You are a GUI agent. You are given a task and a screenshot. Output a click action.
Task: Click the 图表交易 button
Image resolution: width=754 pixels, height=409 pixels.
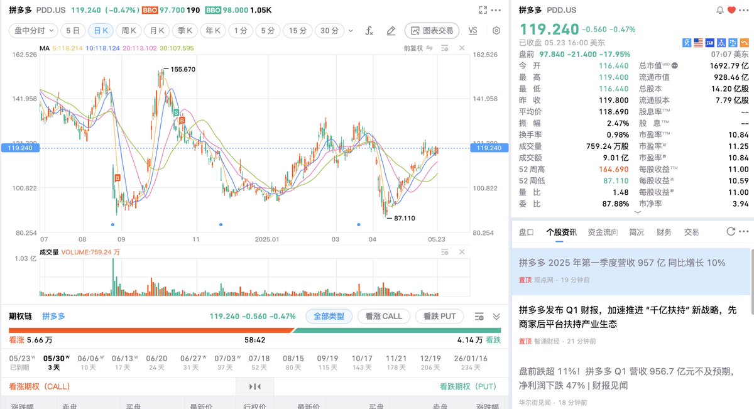point(432,30)
